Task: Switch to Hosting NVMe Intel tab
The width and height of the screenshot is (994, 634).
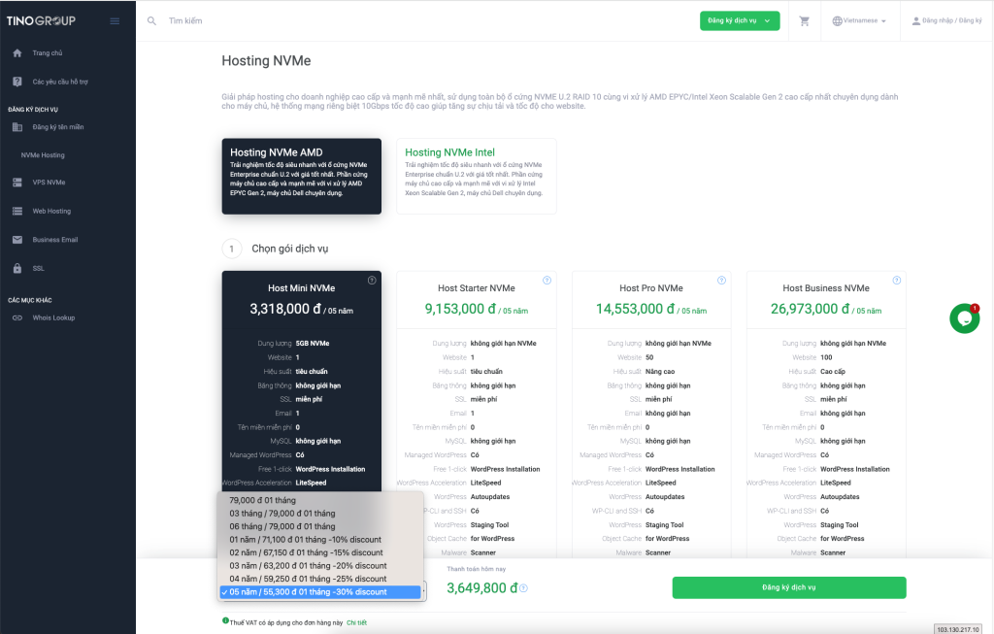Action: click(x=477, y=177)
